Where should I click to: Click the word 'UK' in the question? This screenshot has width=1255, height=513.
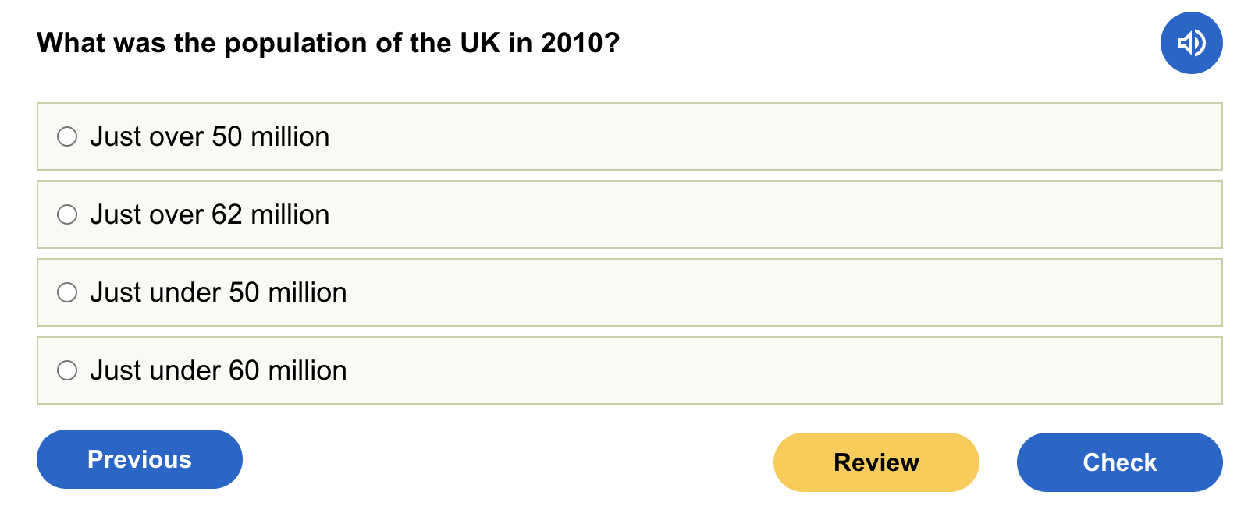[480, 43]
